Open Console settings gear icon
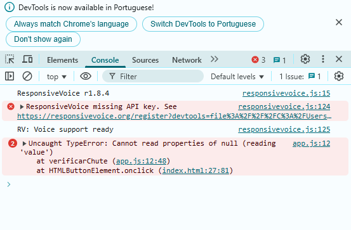 (x=339, y=76)
